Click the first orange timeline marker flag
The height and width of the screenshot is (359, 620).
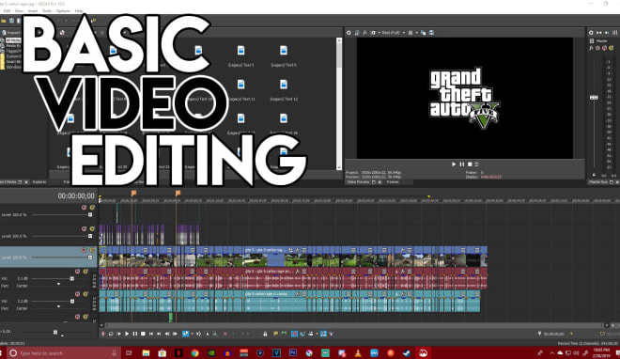pyautogui.click(x=133, y=193)
